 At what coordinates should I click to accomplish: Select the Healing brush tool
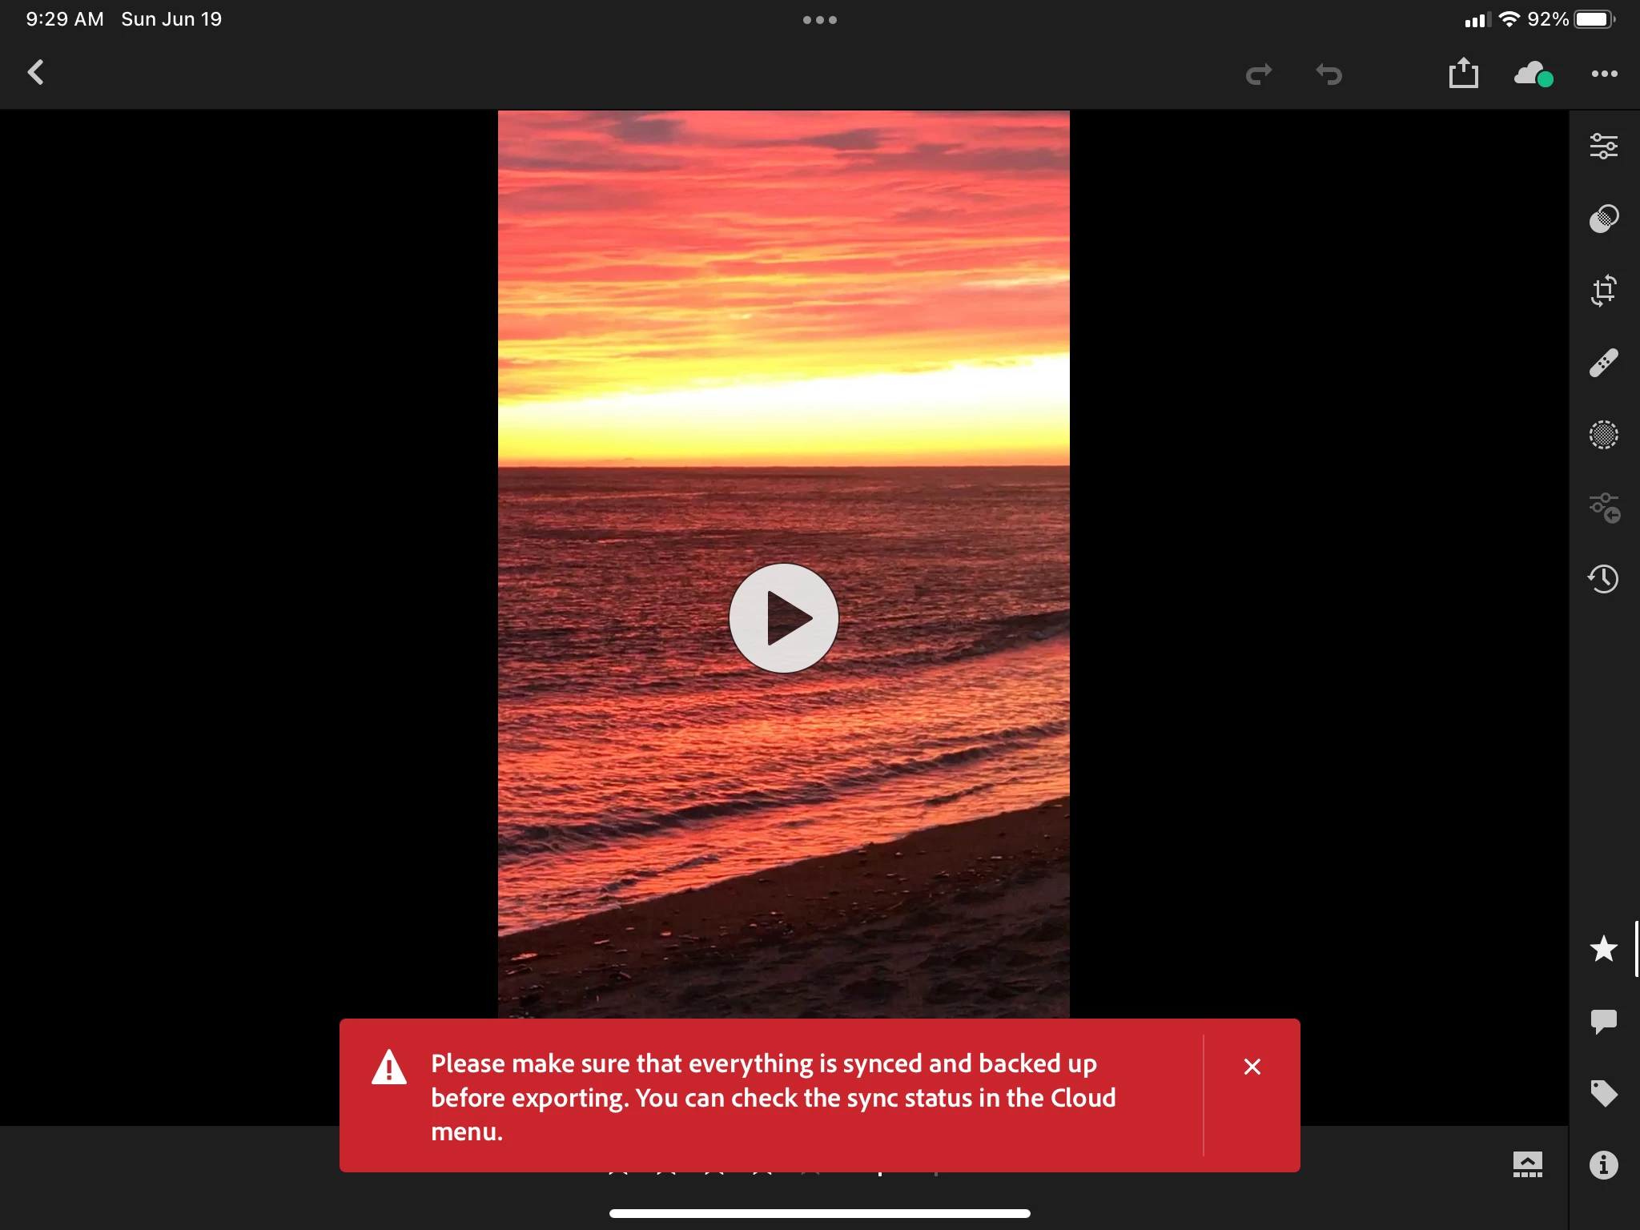[x=1603, y=363]
